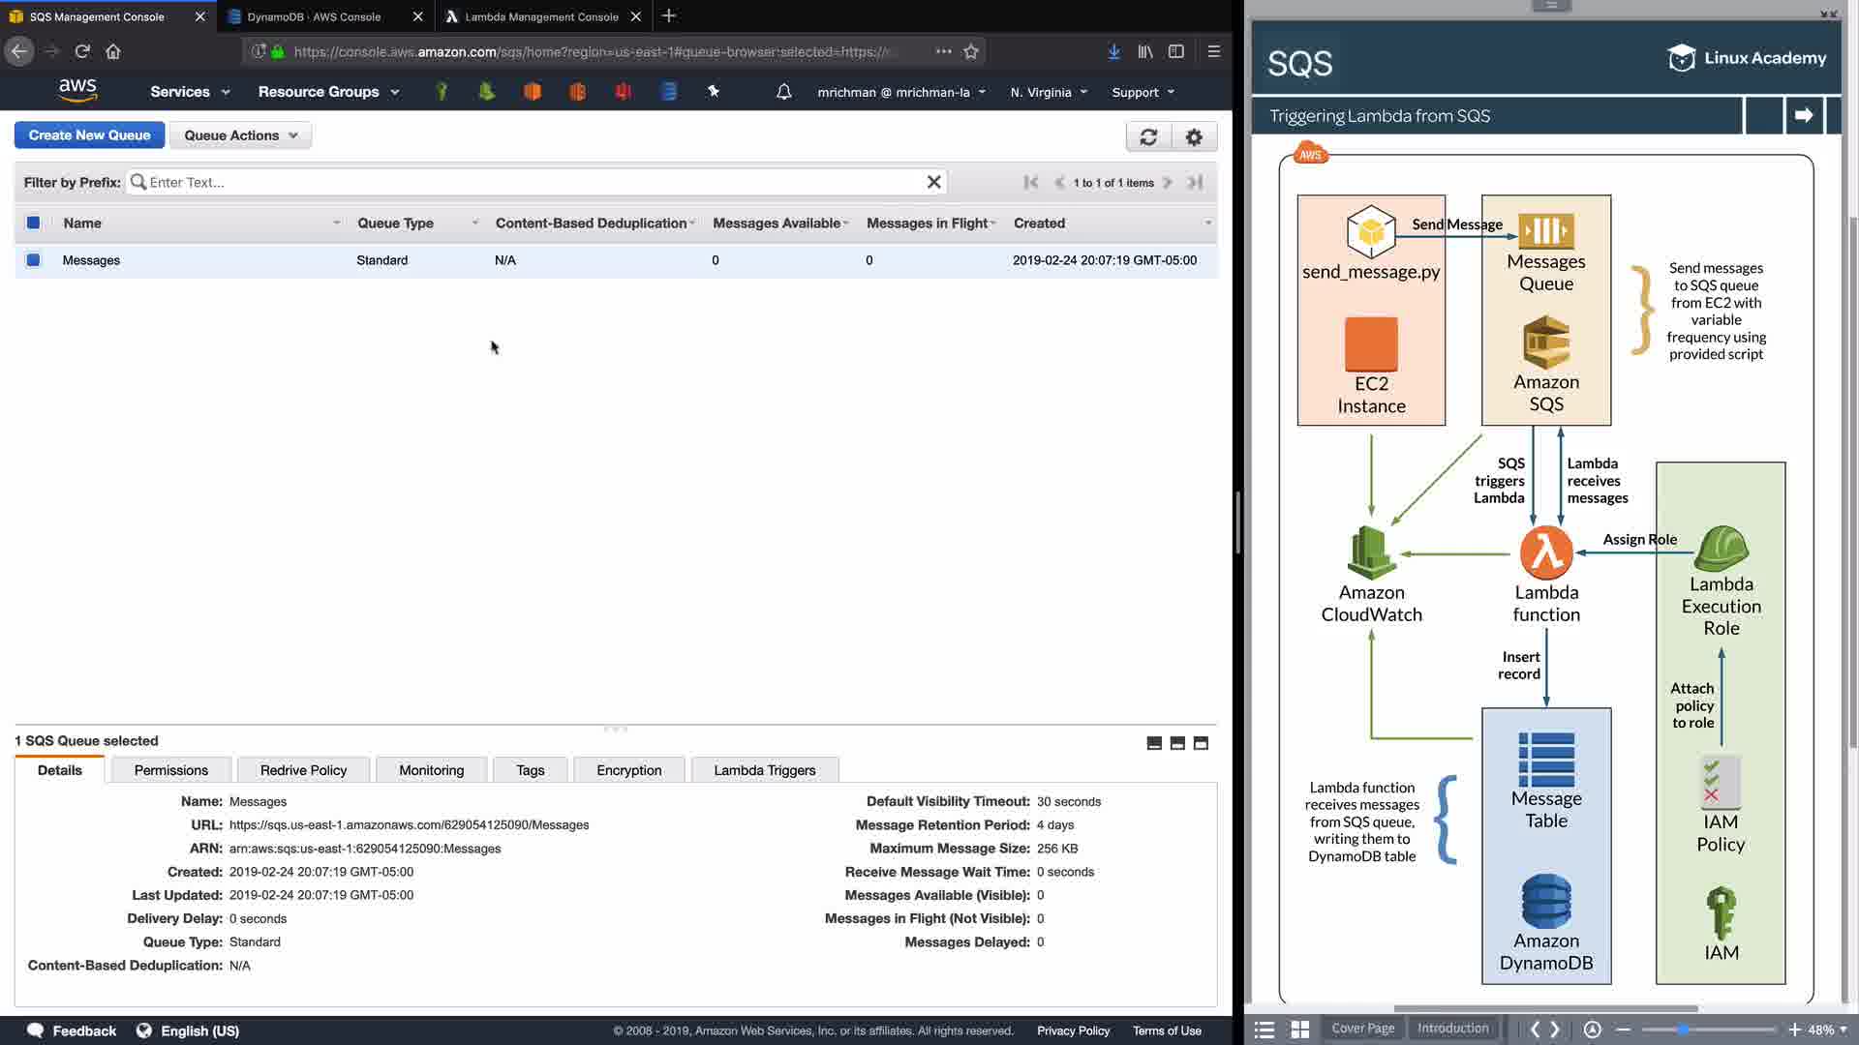Screen dimensions: 1859x1045
Task: Refresh the SQS queue list
Action: tap(1148, 137)
